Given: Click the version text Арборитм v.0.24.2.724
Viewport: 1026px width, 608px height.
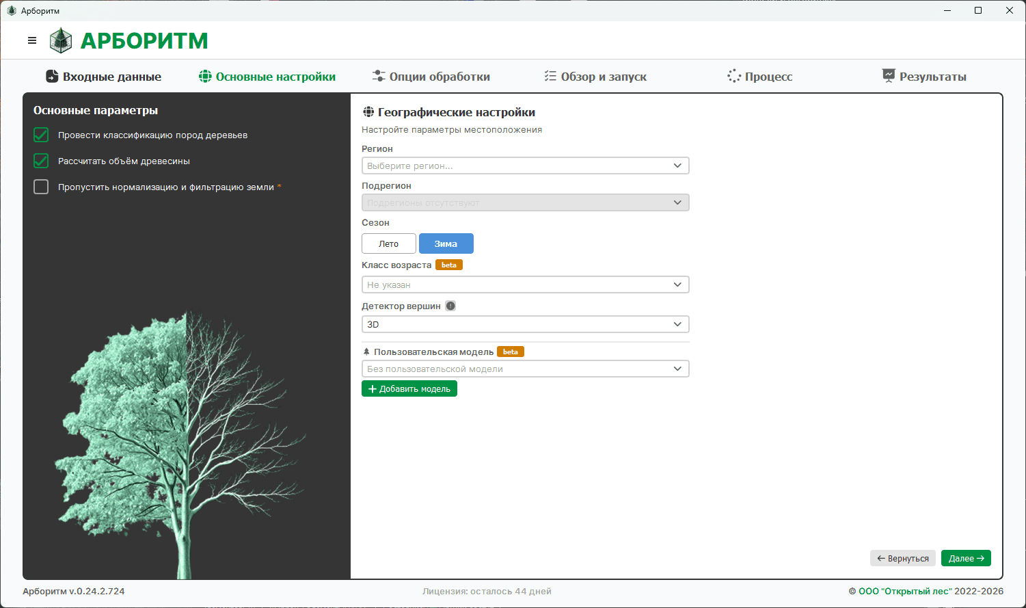Looking at the screenshot, I should coord(74,591).
